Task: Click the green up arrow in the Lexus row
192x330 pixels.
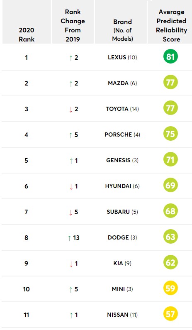Action: tap(70, 58)
